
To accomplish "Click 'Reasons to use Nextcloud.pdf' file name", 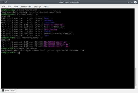I will coord(58,33).
